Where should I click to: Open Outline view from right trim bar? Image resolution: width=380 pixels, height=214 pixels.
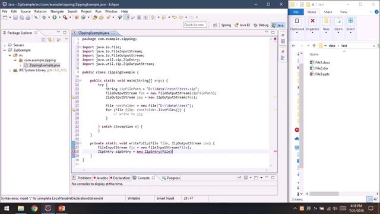point(283,58)
